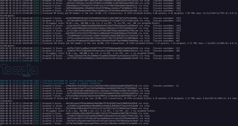Click the '711 transactions' value
238x126 pixels.
[x=113, y=13]
